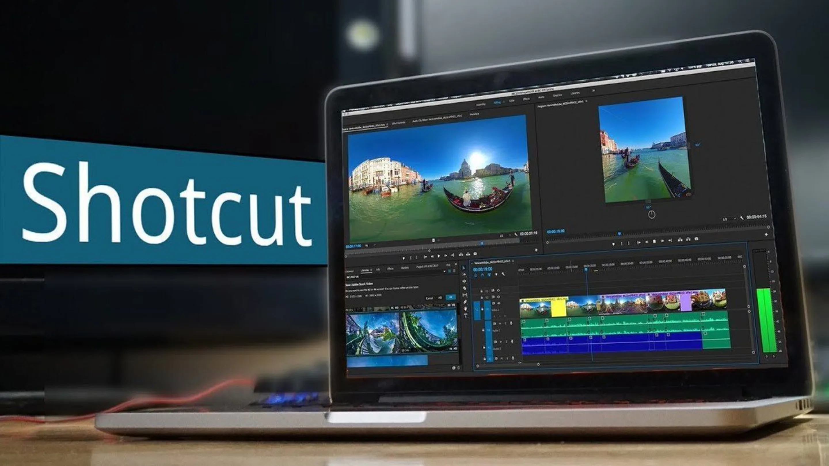The height and width of the screenshot is (466, 829).
Task: Click the Slip tool icon
Action: [464, 294]
